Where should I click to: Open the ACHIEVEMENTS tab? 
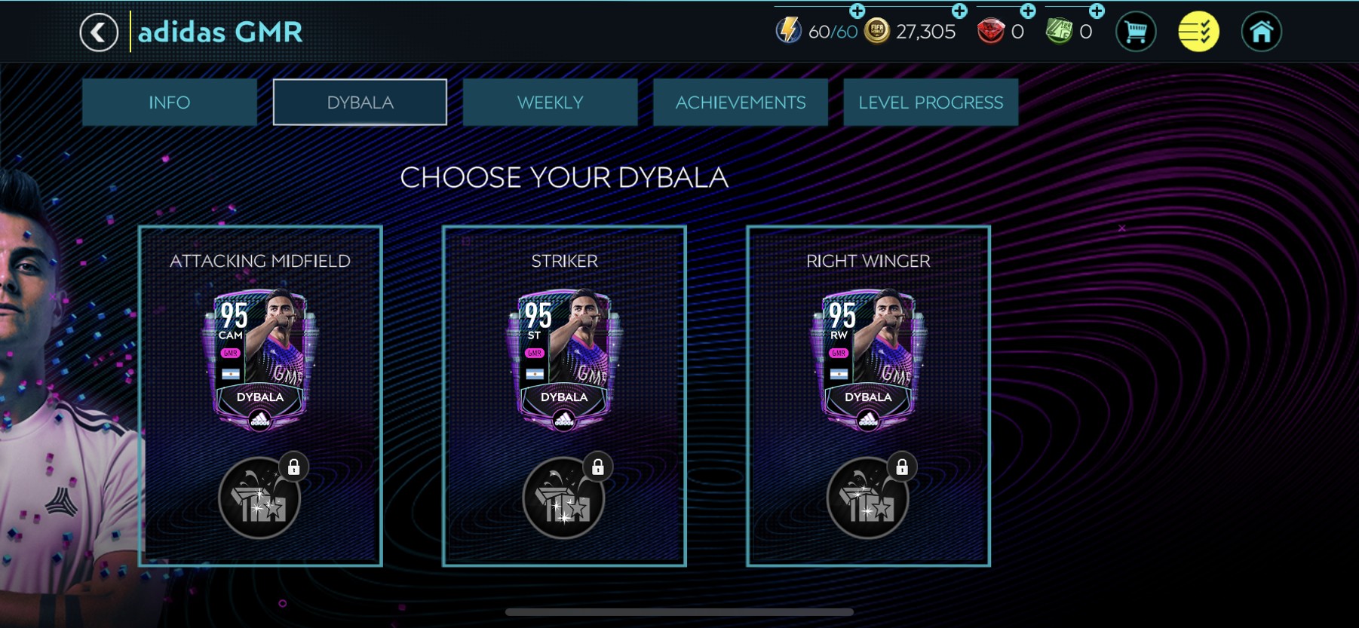click(x=741, y=103)
